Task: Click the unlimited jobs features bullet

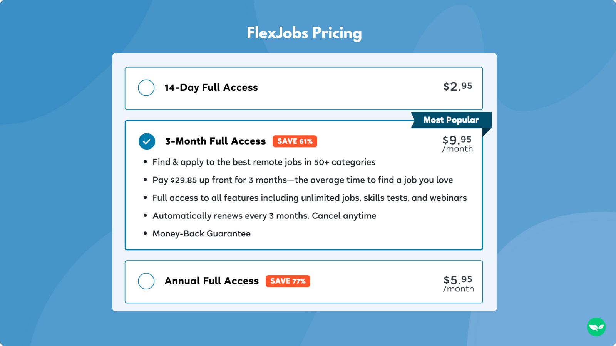Action: (309, 198)
